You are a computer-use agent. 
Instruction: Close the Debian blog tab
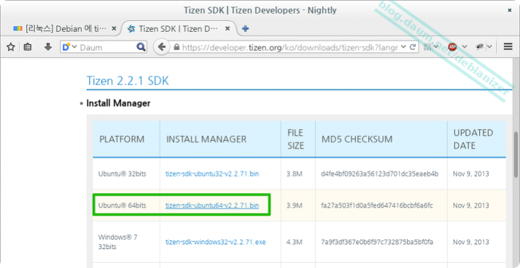(x=114, y=29)
